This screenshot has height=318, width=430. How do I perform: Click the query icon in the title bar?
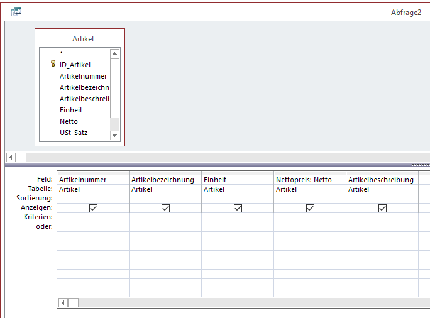(x=16, y=11)
